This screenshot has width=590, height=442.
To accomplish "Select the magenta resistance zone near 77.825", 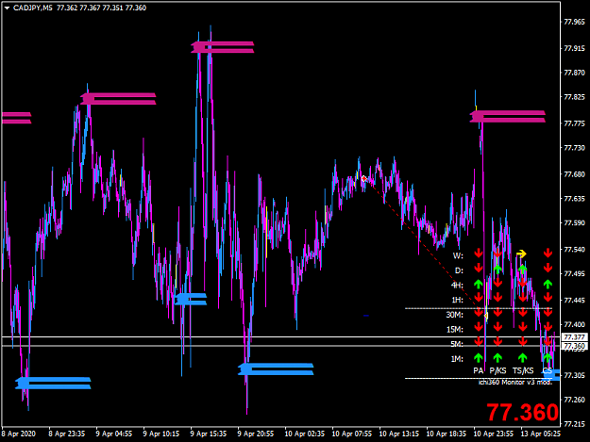I will pos(119,99).
